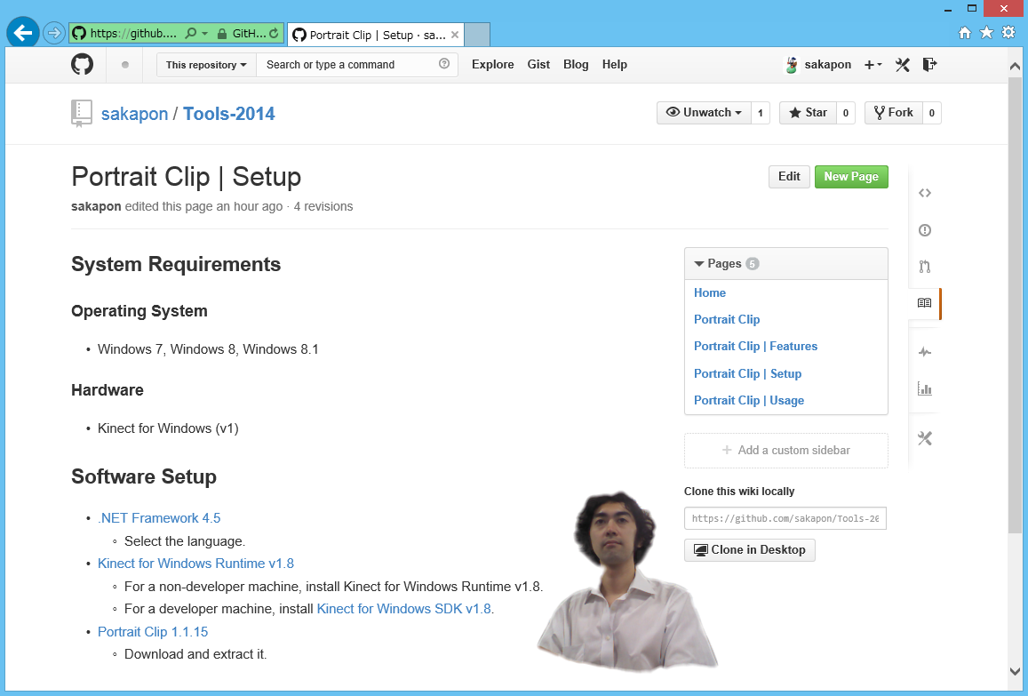The height and width of the screenshot is (696, 1028).
Task: View the 4 revisions history
Action: [x=323, y=206]
